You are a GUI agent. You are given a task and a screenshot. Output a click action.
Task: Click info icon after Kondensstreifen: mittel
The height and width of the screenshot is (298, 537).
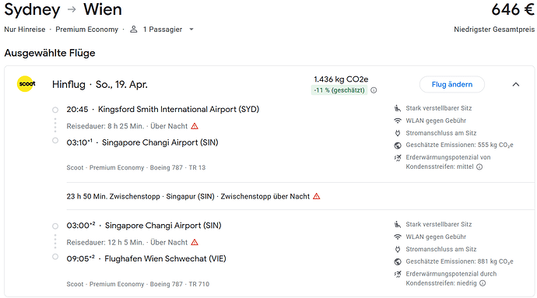[x=479, y=167]
